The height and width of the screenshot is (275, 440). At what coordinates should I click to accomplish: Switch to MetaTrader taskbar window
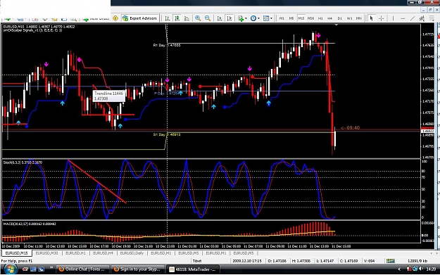click(x=192, y=269)
